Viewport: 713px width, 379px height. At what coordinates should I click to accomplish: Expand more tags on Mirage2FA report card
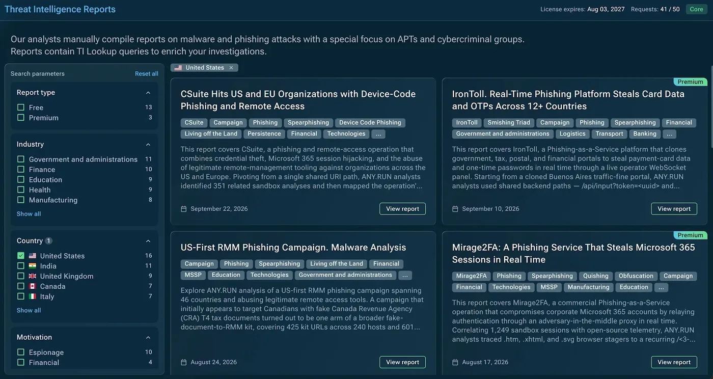pos(661,287)
